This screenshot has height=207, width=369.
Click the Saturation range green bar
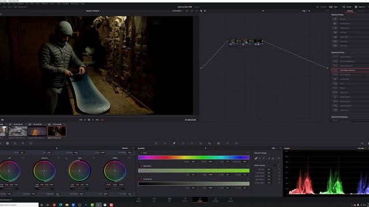pyautogui.click(x=194, y=171)
